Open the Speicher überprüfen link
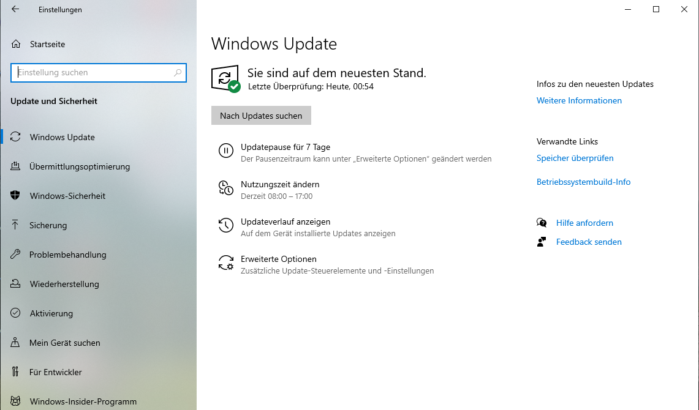Viewport: 699px width, 410px height. click(x=575, y=158)
